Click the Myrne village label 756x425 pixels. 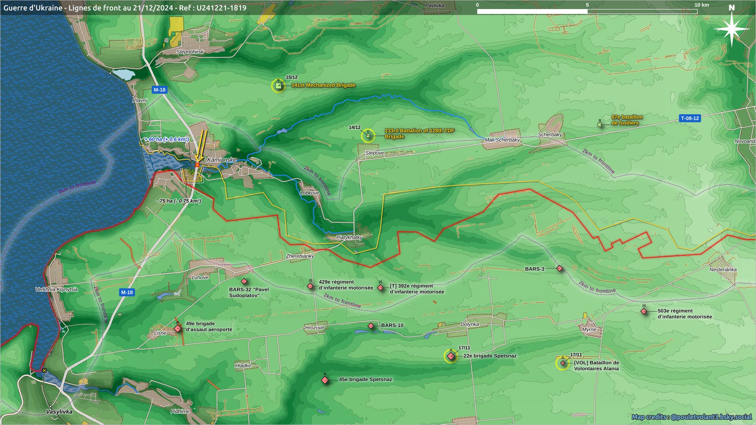click(x=589, y=330)
